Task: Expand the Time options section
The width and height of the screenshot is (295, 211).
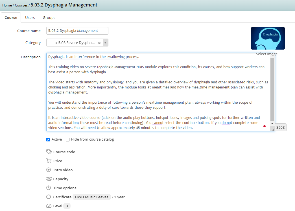Action: 65,188
